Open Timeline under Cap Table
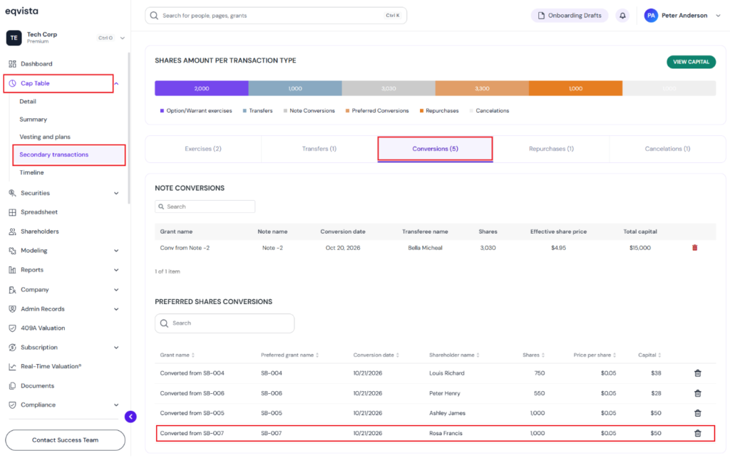 coord(31,172)
